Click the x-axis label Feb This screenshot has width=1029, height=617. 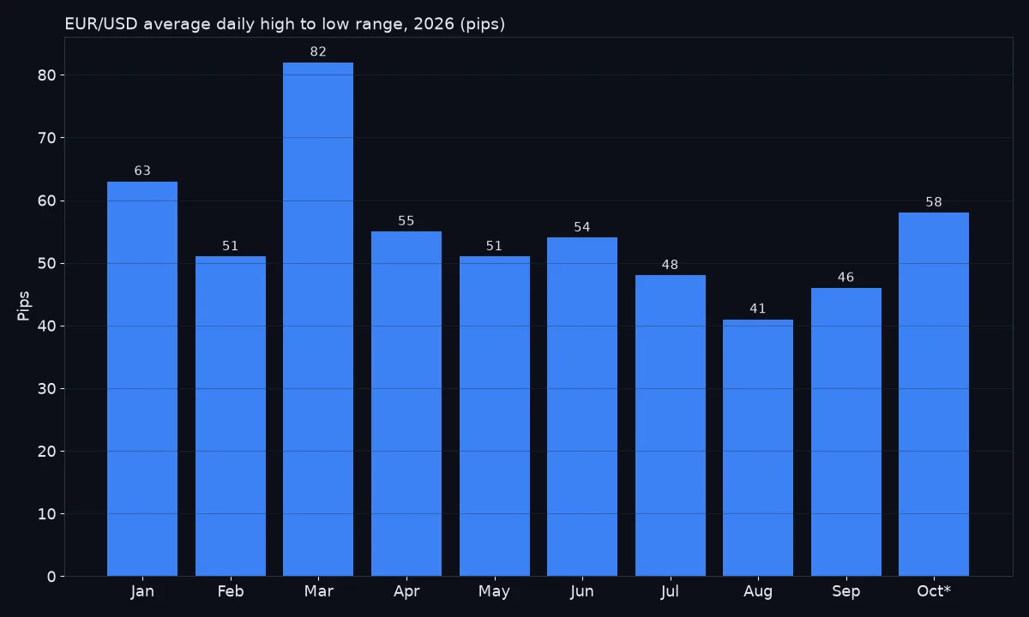tap(231, 591)
